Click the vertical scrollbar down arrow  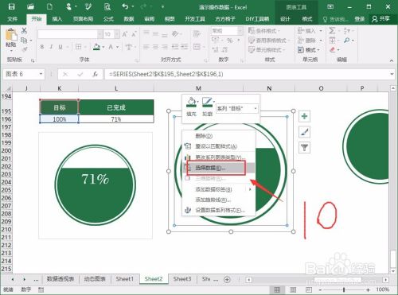click(x=393, y=271)
